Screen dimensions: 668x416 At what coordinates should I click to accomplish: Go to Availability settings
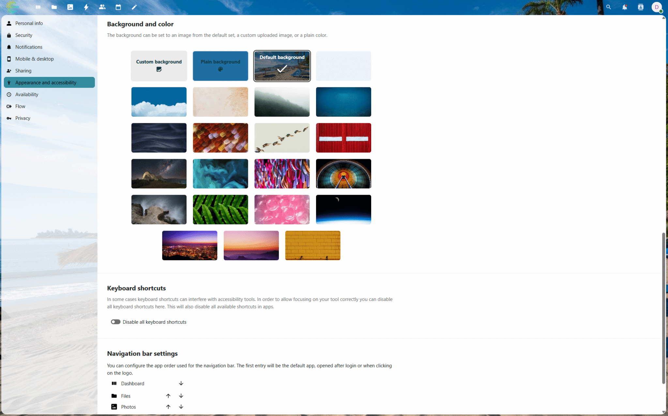pos(49,94)
